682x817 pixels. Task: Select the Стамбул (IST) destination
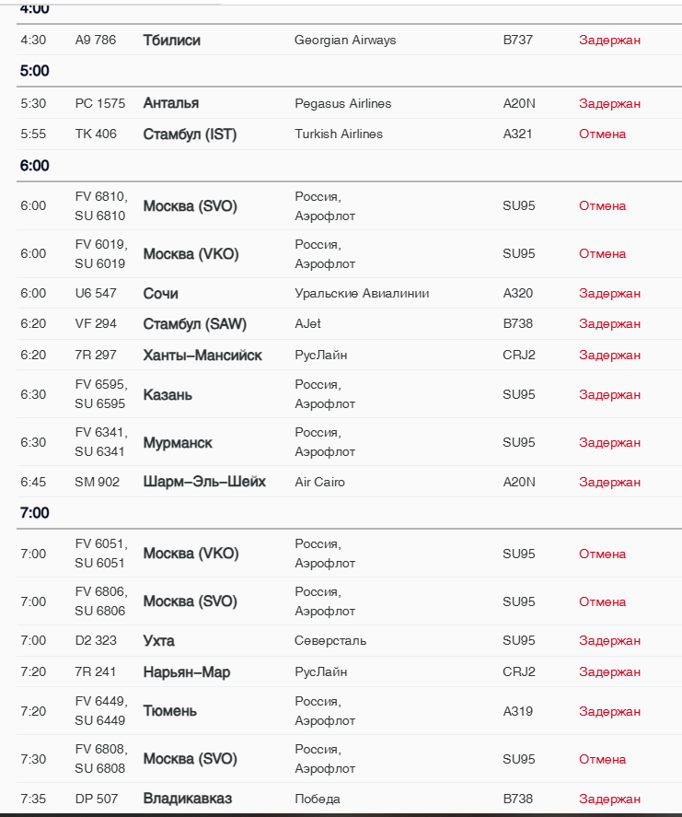pyautogui.click(x=190, y=134)
